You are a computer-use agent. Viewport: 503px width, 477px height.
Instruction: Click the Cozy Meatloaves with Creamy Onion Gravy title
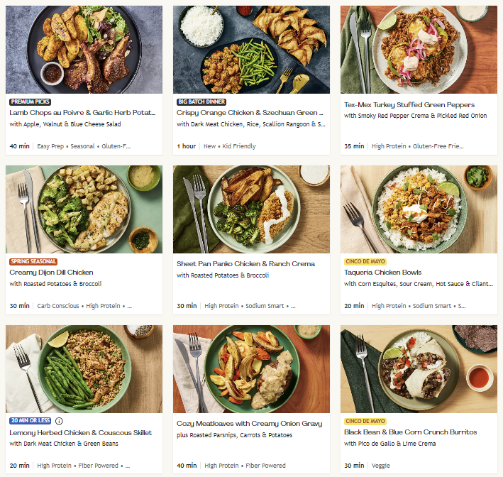tap(249, 424)
